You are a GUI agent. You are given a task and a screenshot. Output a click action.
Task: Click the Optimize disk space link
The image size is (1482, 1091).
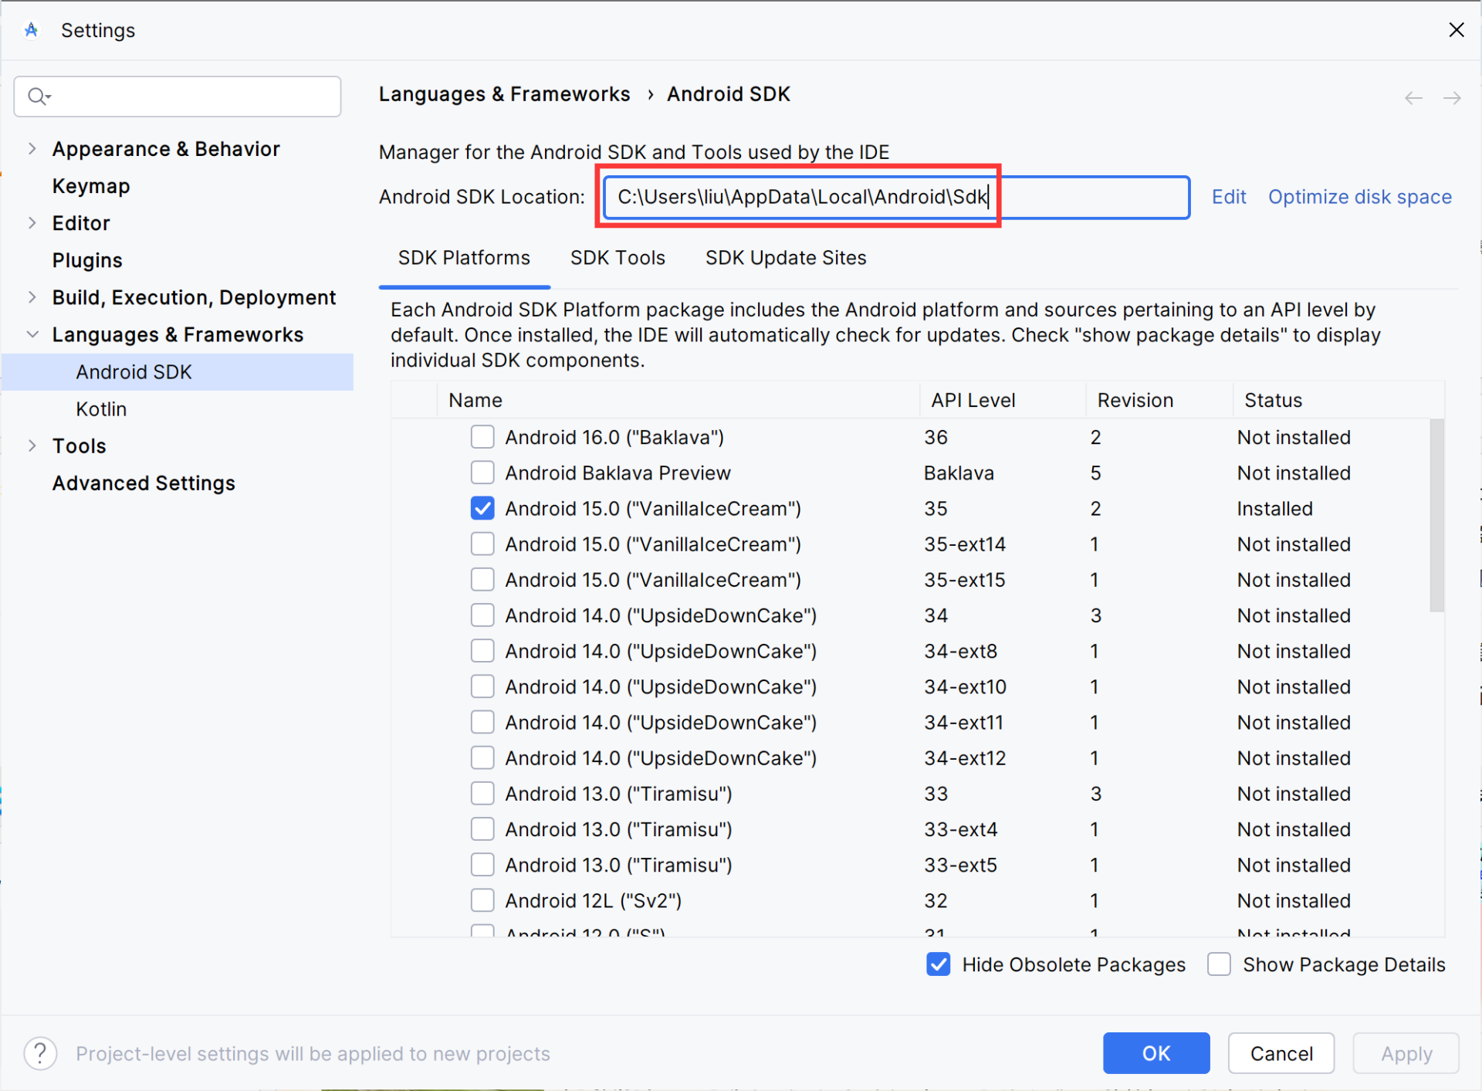coord(1359,197)
